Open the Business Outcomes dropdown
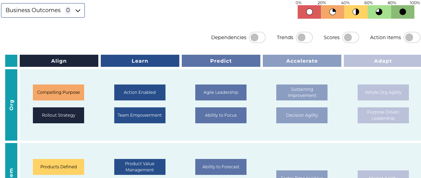Viewport: 421px width, 178px height. tap(43, 10)
